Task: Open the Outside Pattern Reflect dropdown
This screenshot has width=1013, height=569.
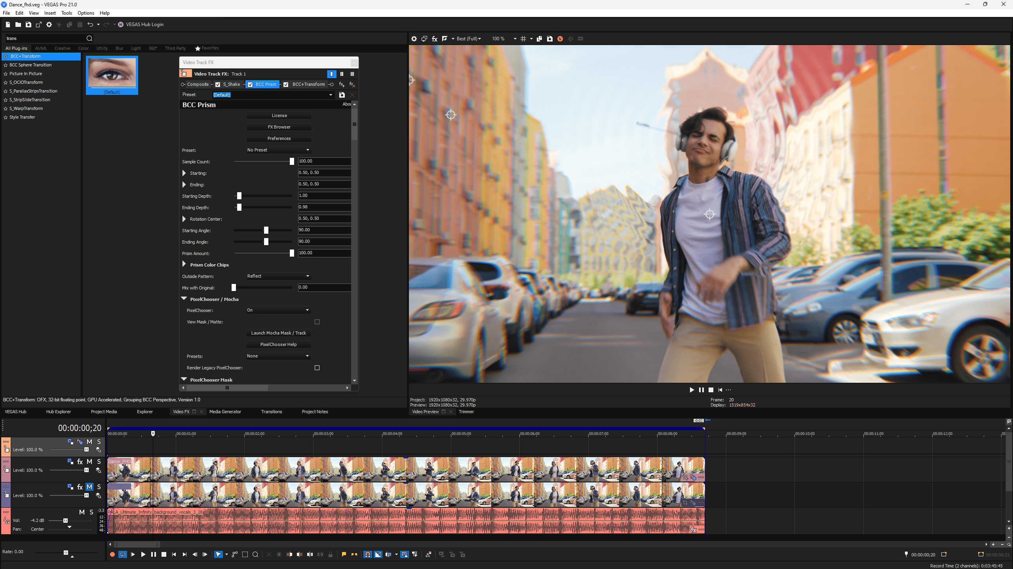Action: (278, 276)
